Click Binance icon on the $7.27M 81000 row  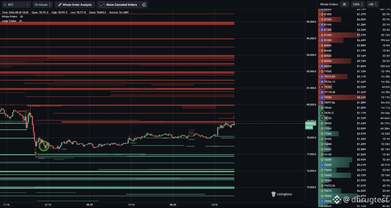(322, 35)
